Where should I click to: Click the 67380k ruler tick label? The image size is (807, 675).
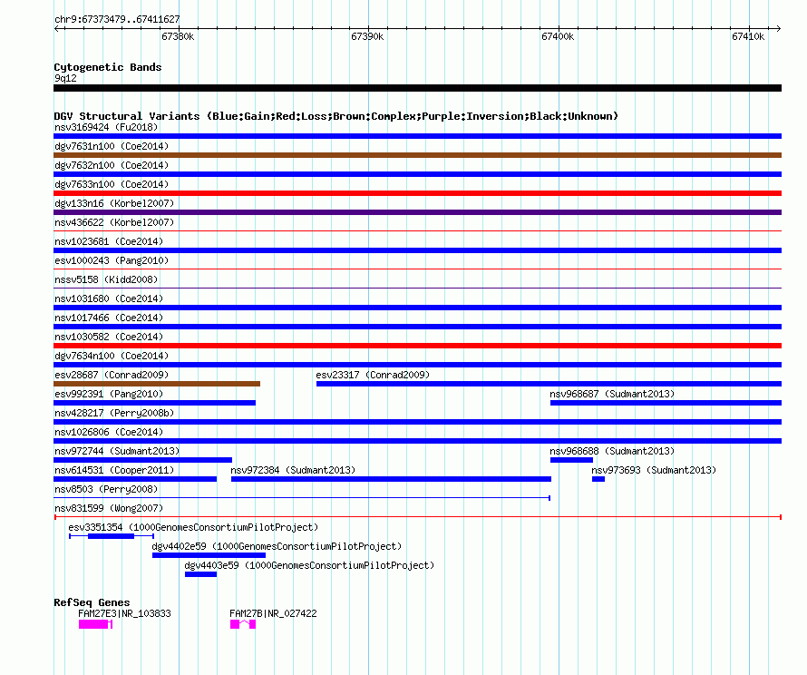(178, 36)
